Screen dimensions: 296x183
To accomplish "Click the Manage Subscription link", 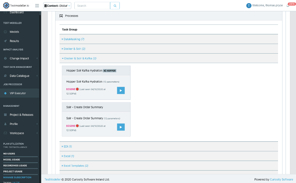I will [x=17, y=177].
